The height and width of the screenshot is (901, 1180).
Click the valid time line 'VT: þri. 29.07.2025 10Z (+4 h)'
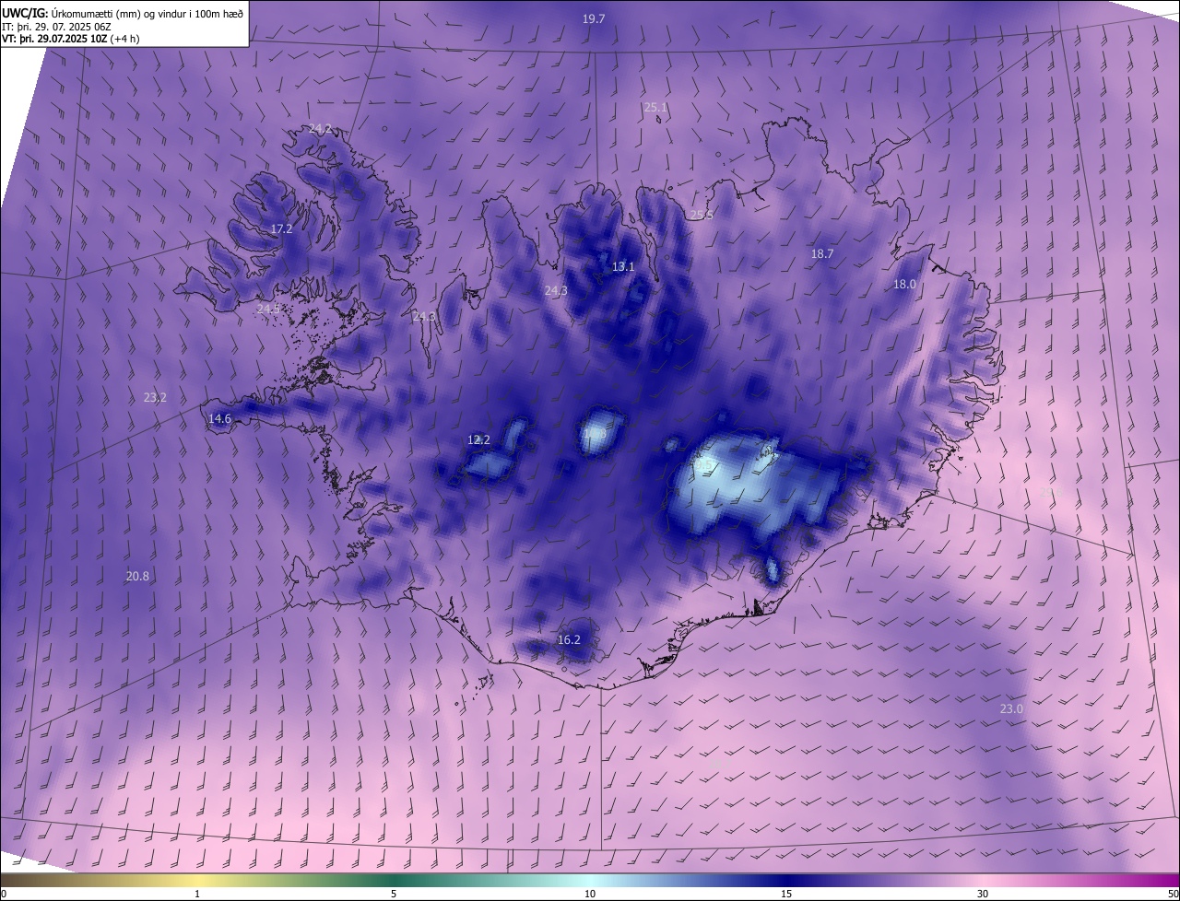click(71, 40)
